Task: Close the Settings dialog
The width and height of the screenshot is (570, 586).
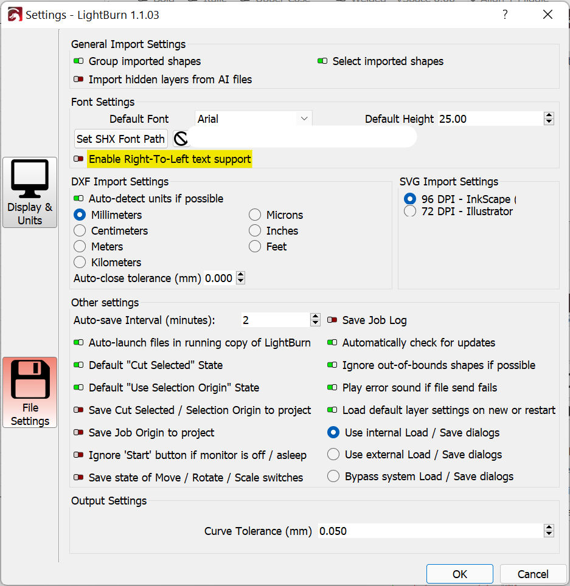Action: point(547,15)
